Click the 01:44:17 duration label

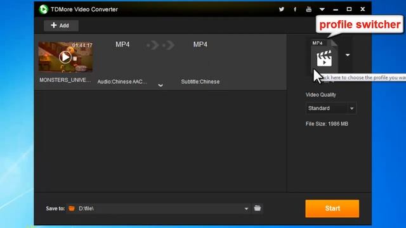pos(82,45)
